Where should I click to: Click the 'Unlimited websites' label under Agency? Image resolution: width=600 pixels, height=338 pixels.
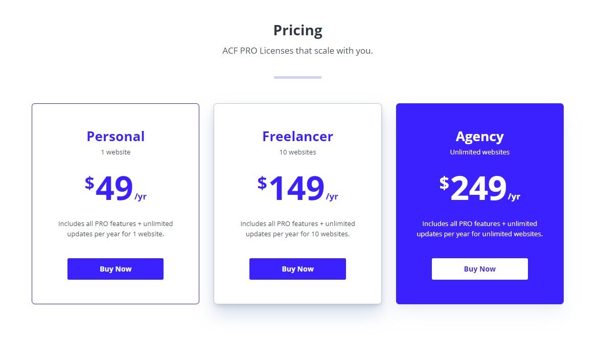(479, 152)
